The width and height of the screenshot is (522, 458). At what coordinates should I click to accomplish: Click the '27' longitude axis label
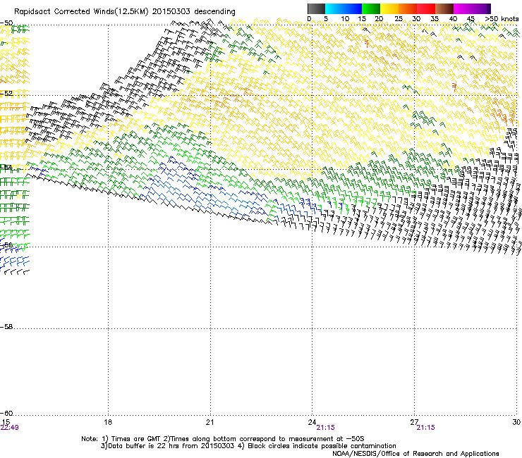click(414, 422)
